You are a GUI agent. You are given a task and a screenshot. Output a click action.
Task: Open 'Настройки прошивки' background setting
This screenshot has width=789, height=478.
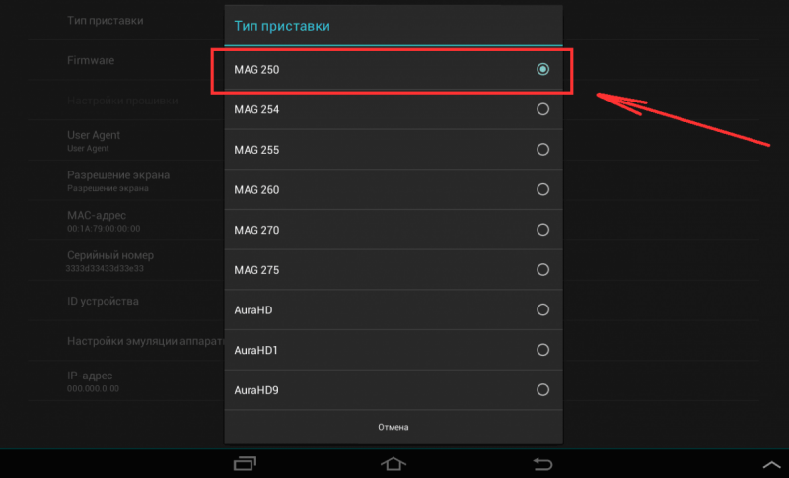pos(122,101)
